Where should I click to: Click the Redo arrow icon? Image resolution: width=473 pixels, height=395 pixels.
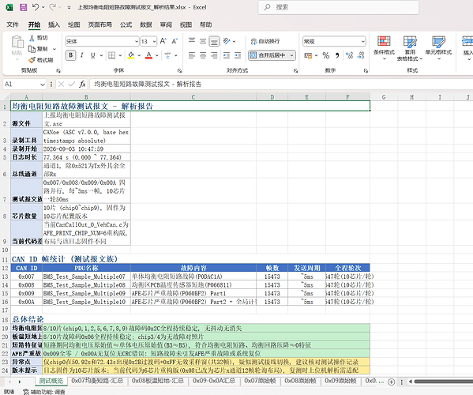point(52,7)
